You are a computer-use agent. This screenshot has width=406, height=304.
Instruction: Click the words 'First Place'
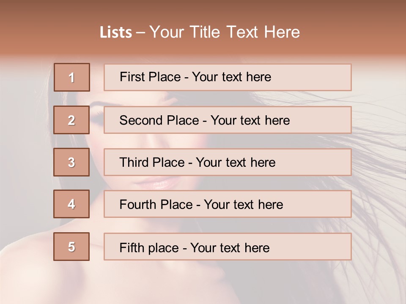pyautogui.click(x=150, y=77)
